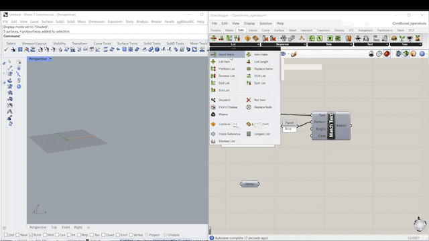The height and width of the screenshot is (241, 429).
Task: Choose Reverse List component
Action: 227,76
